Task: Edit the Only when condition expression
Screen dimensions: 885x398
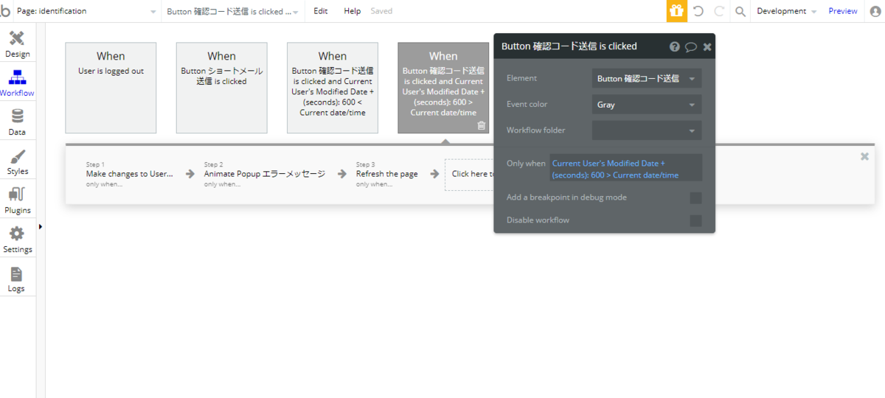Action: [x=625, y=169]
